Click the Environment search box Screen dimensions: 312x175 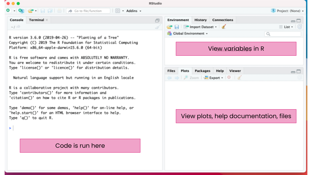283,34
